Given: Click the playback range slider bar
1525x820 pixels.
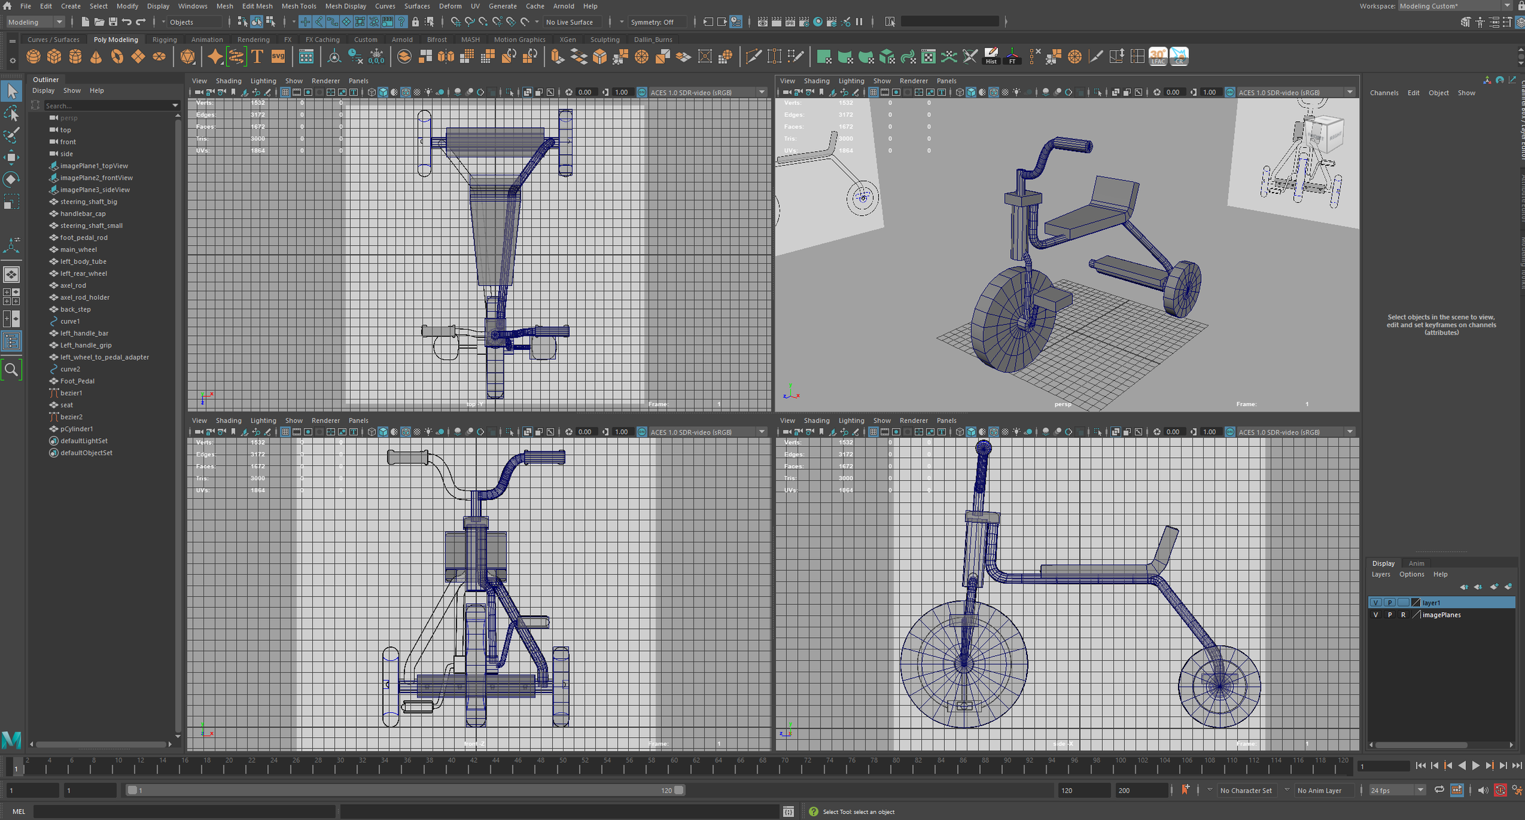Looking at the screenshot, I should [406, 790].
